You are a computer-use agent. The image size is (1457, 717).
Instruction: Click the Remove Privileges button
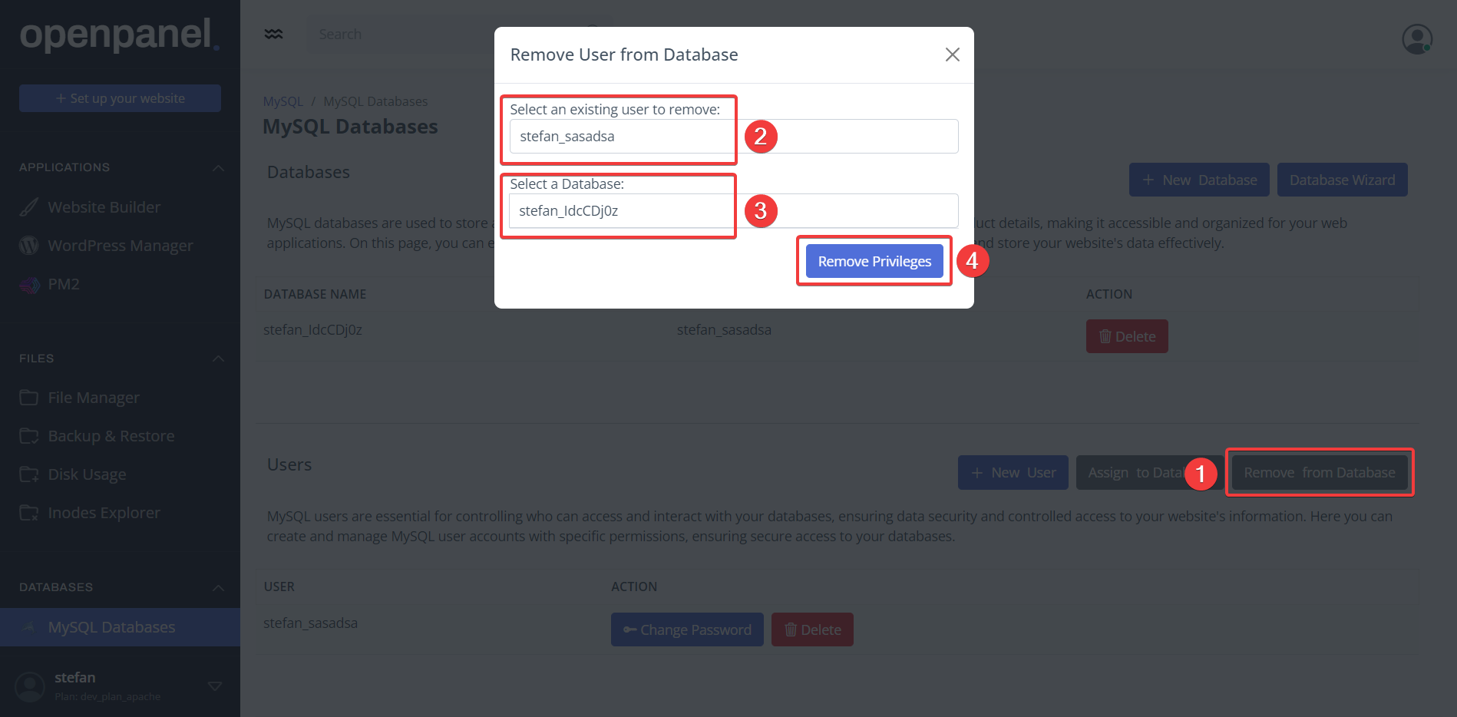pos(874,262)
